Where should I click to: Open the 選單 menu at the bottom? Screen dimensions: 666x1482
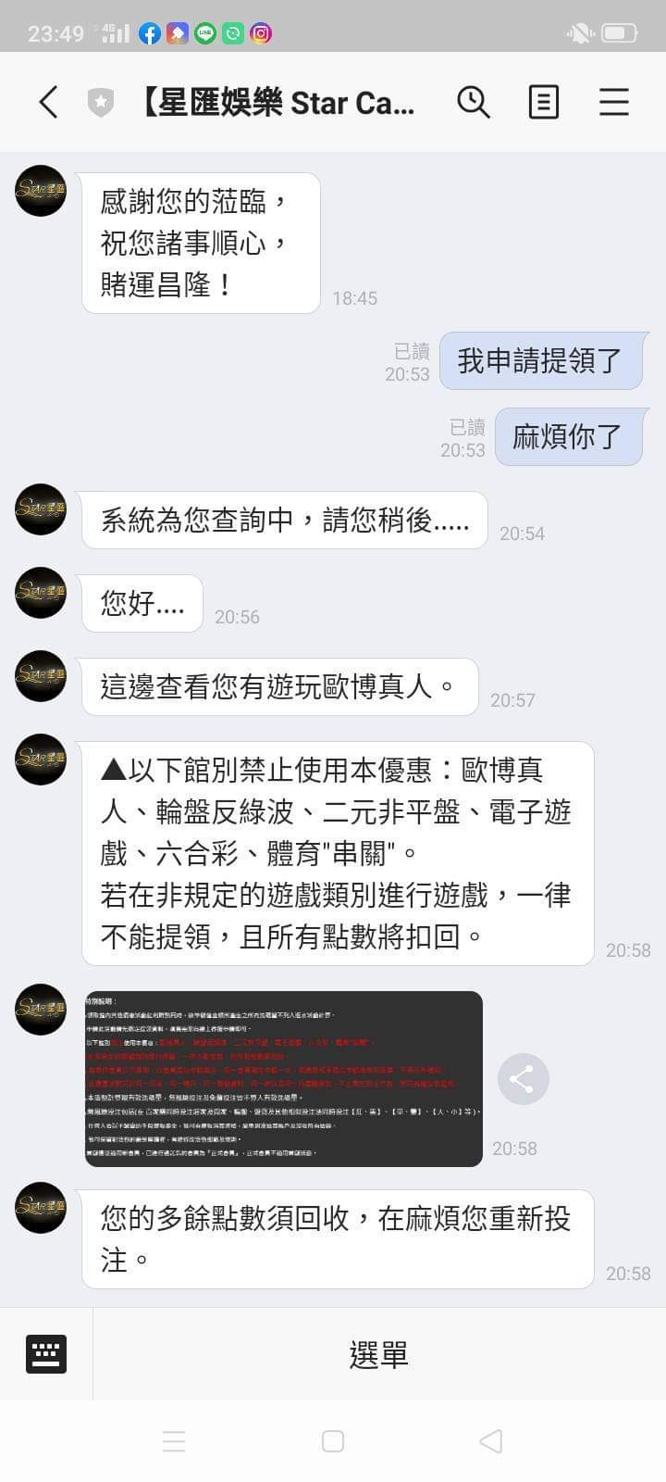tap(378, 1354)
